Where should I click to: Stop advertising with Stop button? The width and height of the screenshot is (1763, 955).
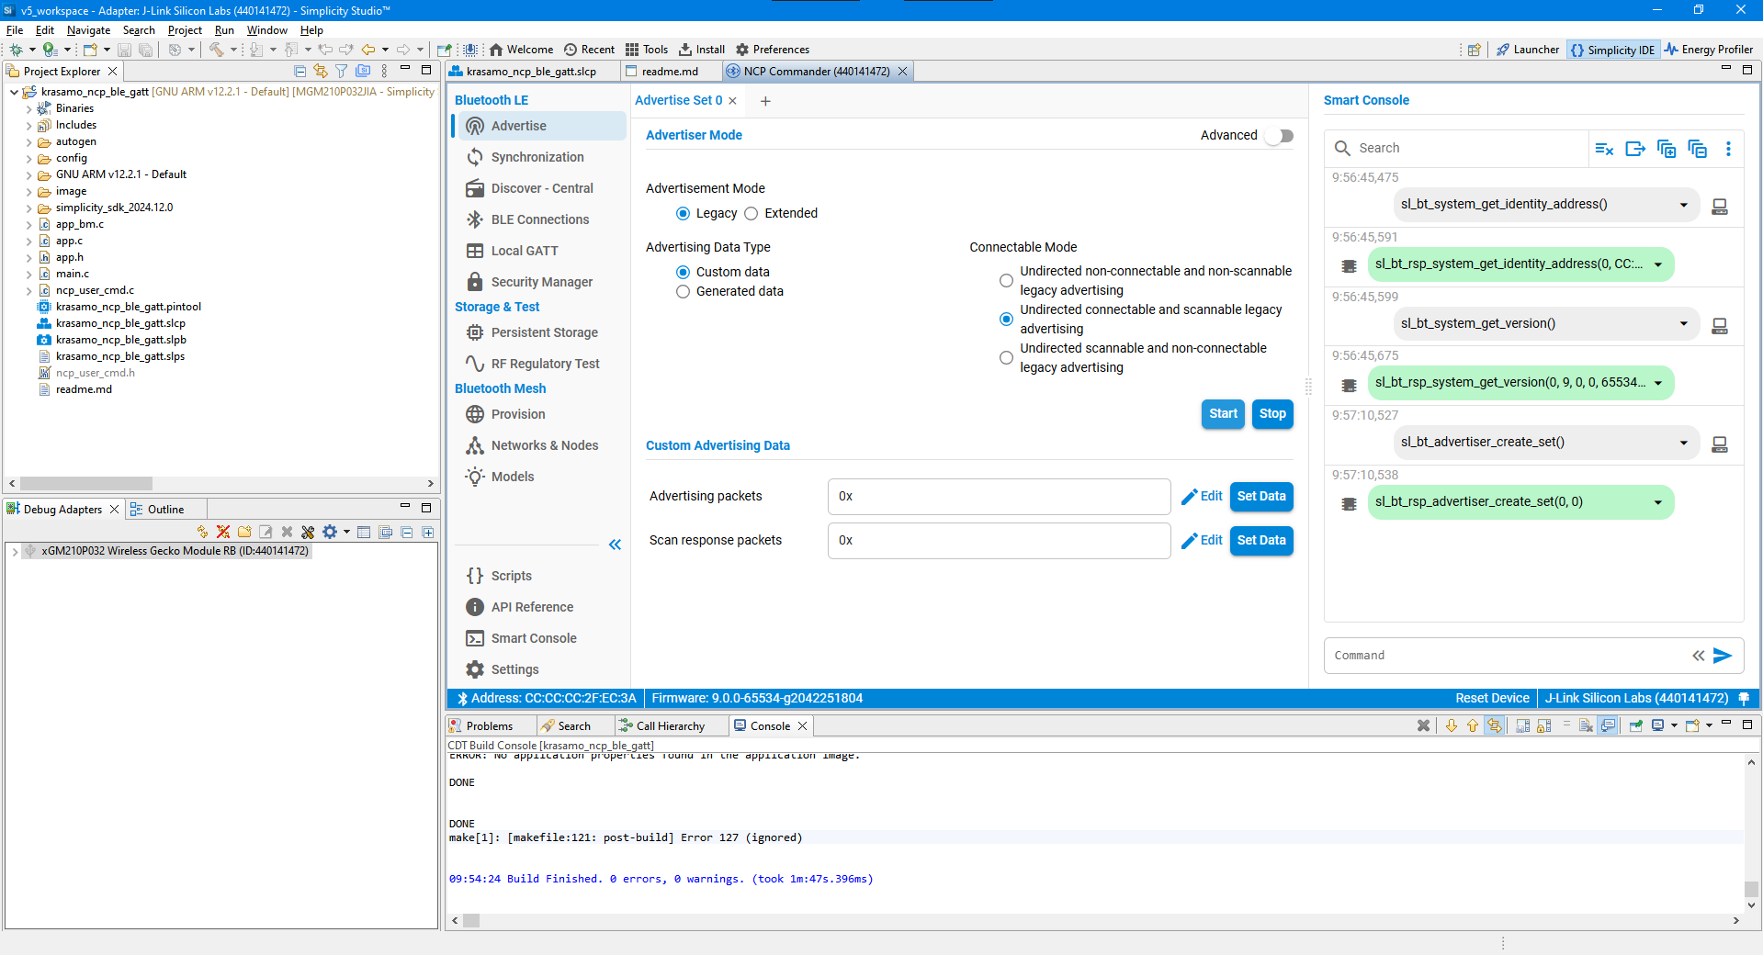tap(1272, 414)
